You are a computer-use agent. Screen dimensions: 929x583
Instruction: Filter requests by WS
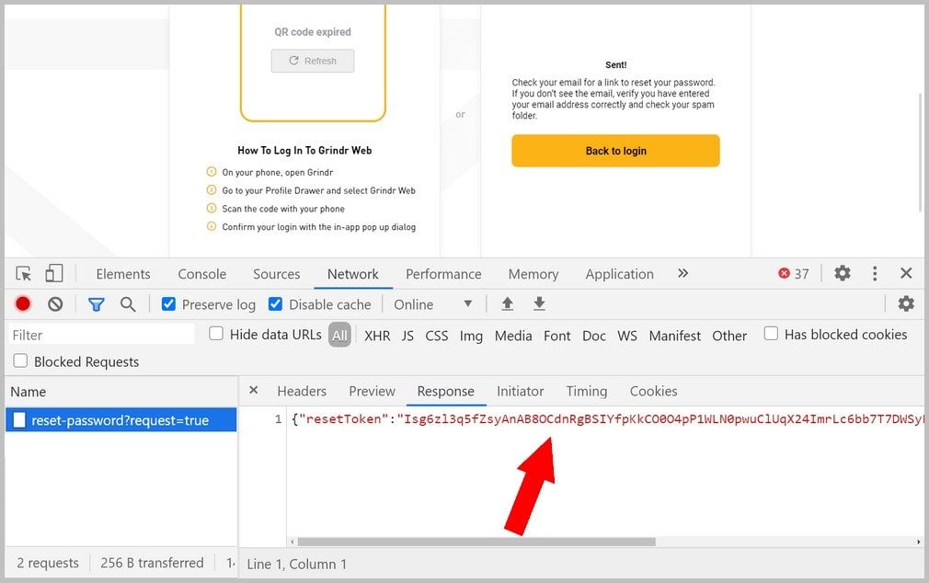(x=626, y=336)
